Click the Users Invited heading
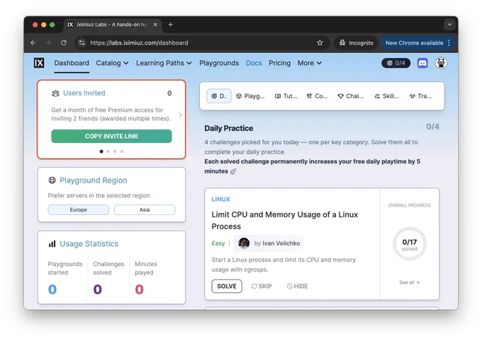The image size is (482, 341). pyautogui.click(x=84, y=93)
